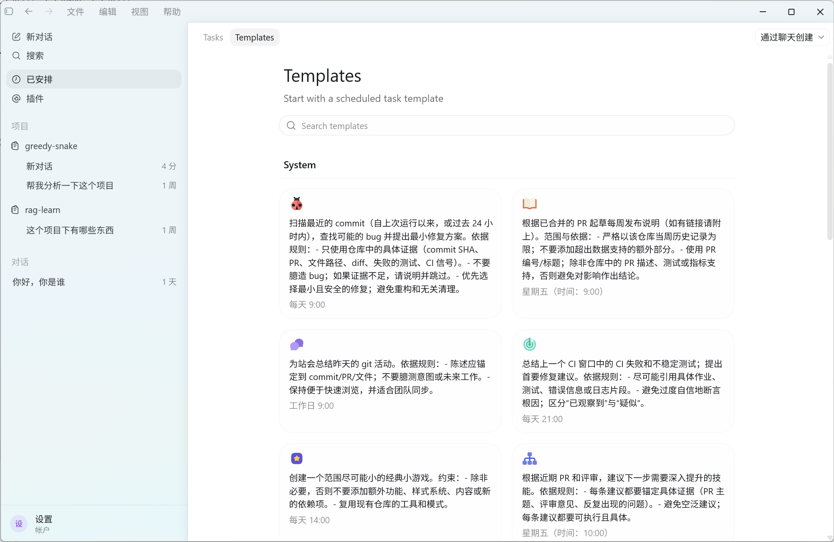Click the 星期五（时间：9:00）schedule label
The height and width of the screenshot is (542, 834).
point(563,291)
